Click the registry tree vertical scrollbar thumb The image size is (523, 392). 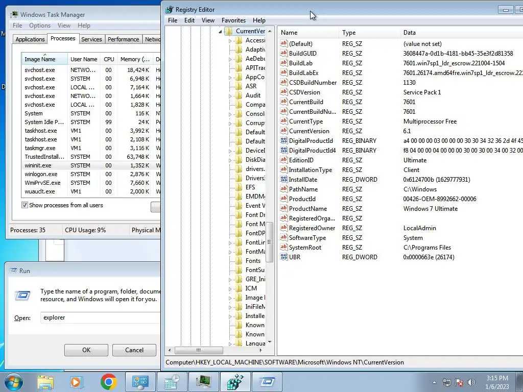[x=269, y=242]
